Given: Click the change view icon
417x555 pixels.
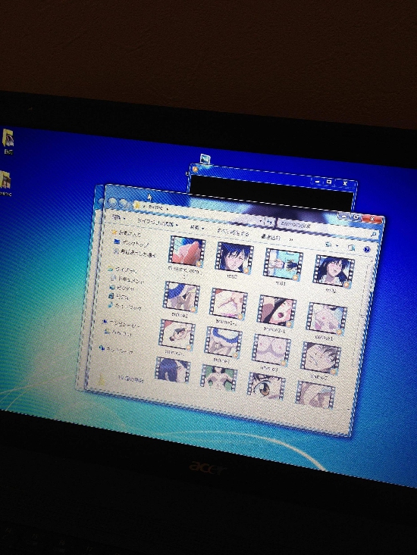Looking at the screenshot, I should point(329,245).
